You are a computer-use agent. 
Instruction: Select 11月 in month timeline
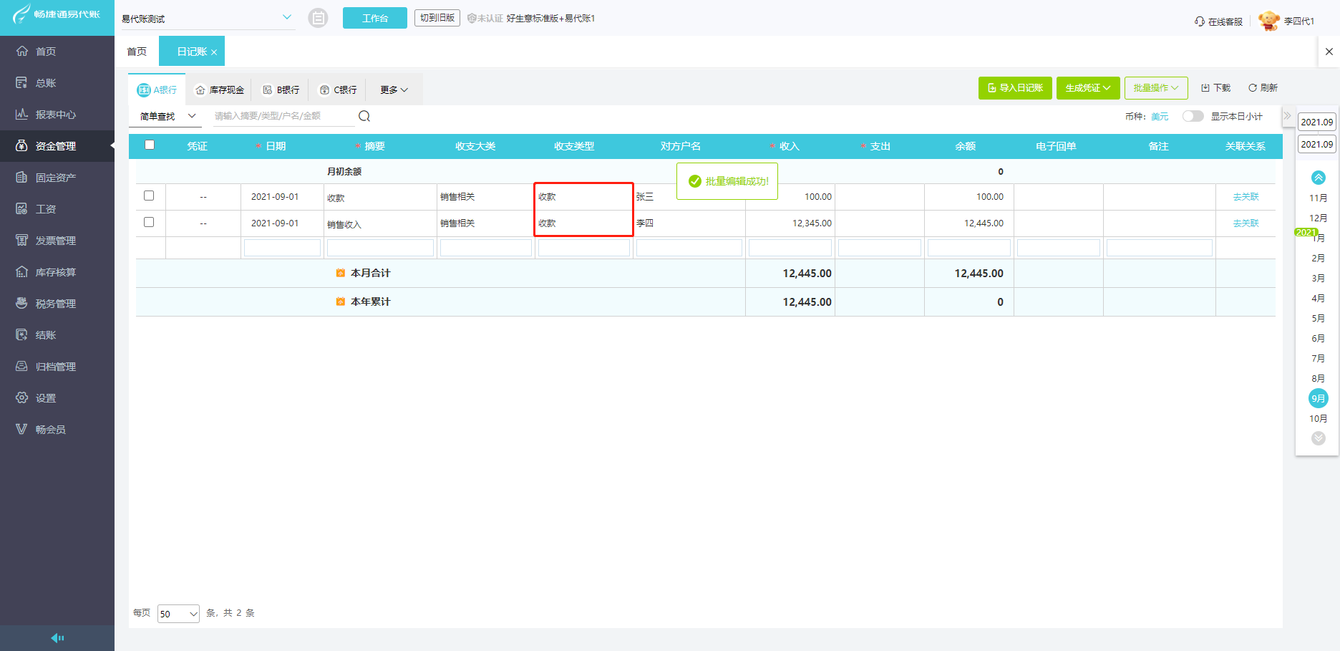[1318, 198]
